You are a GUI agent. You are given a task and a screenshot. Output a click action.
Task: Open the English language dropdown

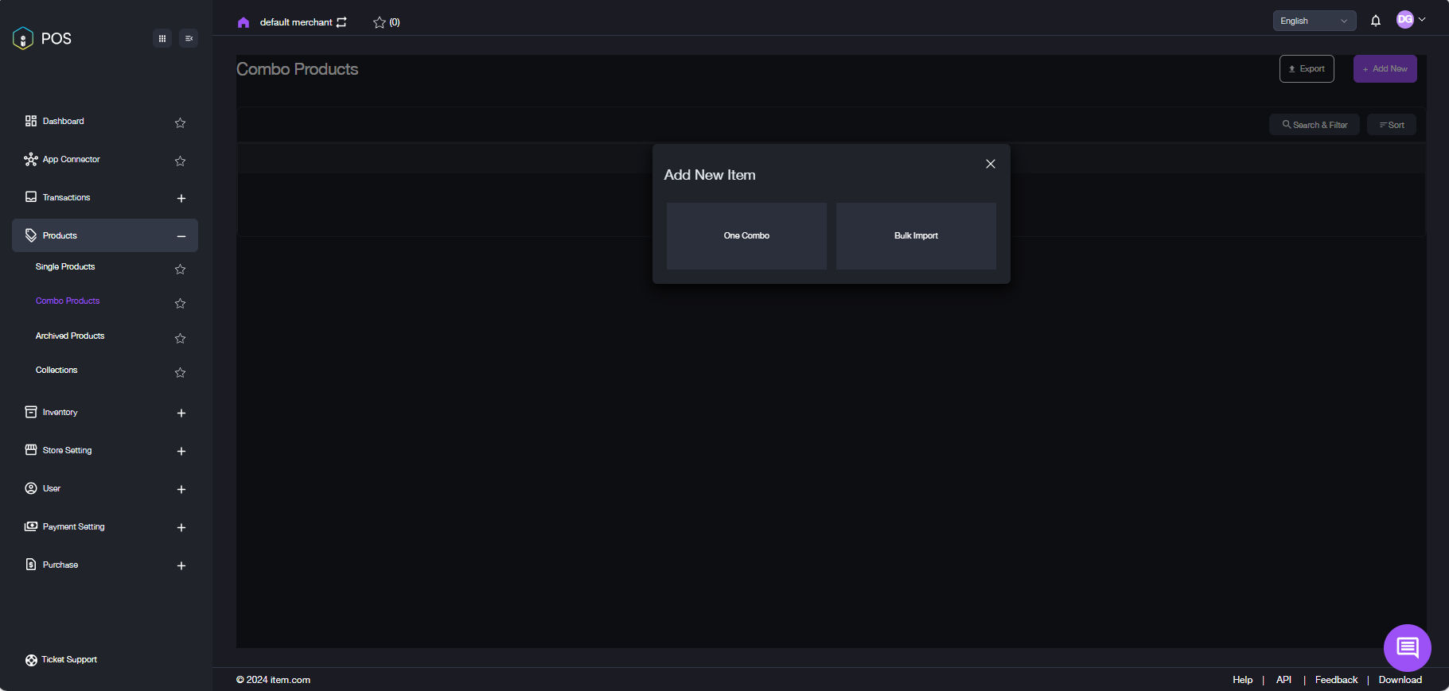coord(1314,21)
